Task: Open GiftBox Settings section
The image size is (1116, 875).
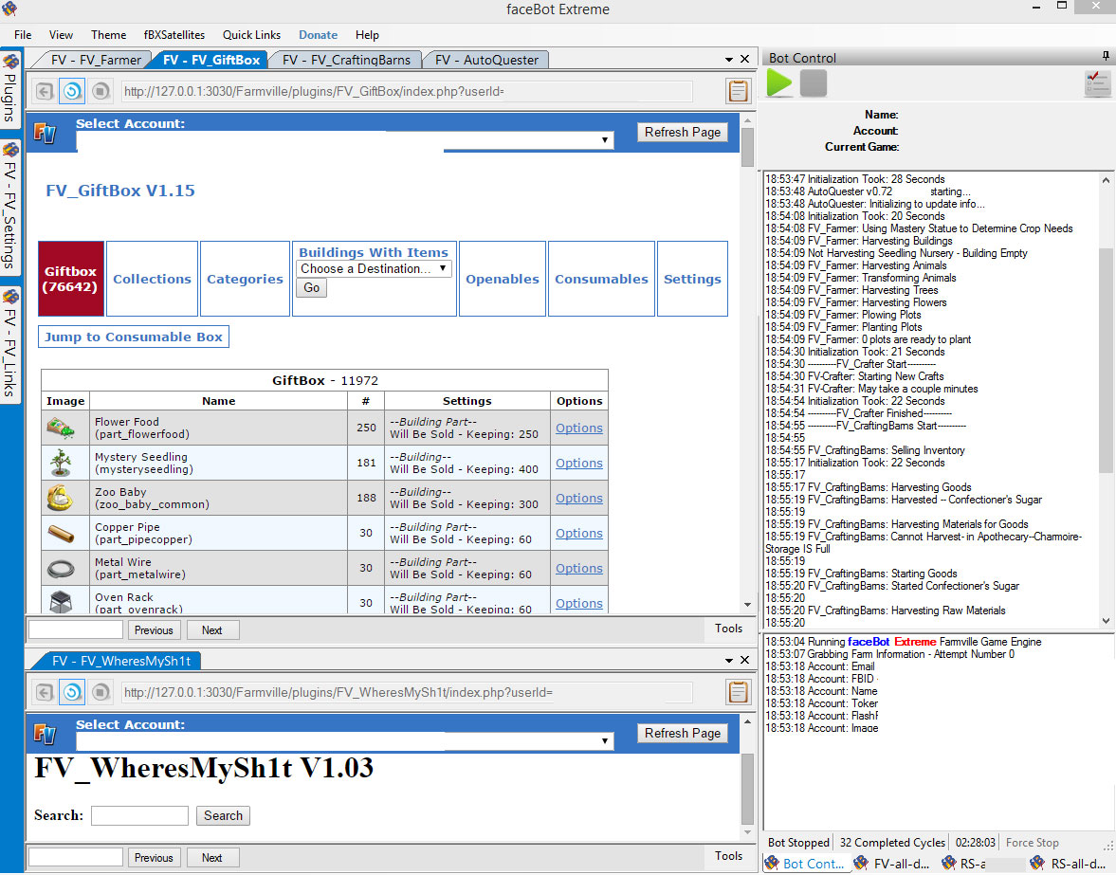Action: (692, 279)
